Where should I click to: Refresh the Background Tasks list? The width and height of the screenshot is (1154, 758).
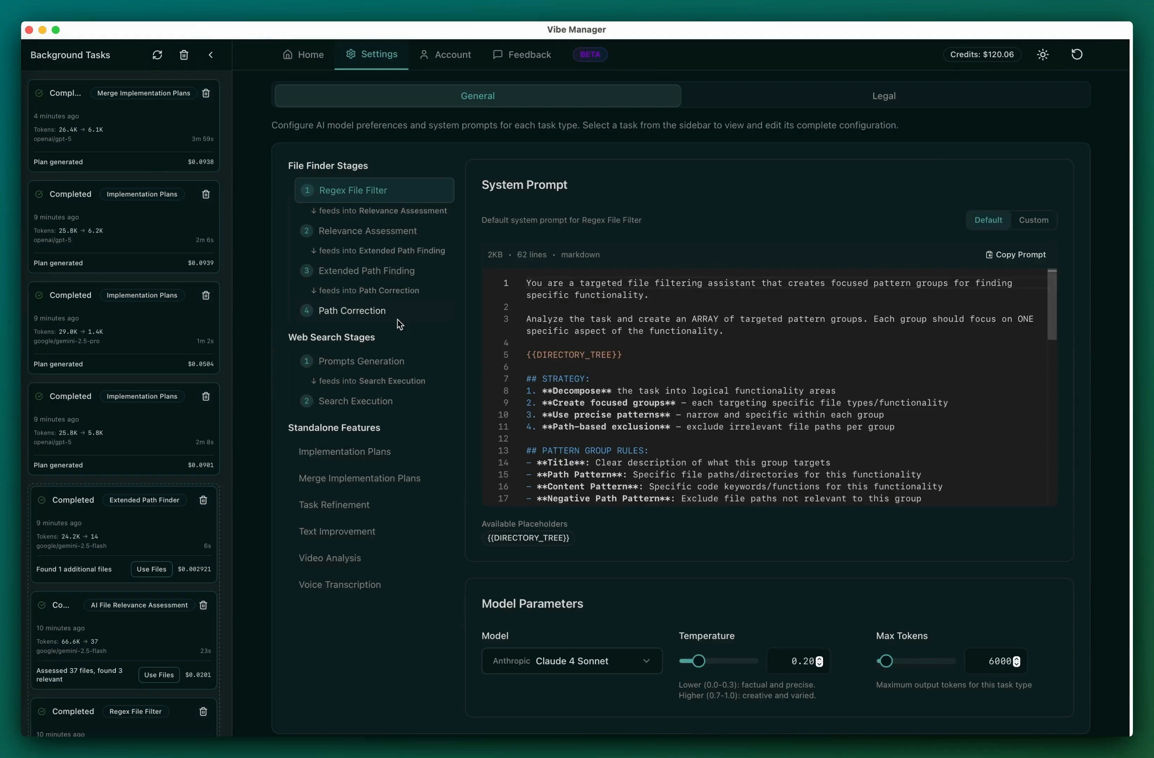click(x=157, y=55)
